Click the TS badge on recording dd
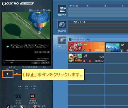Image resolution: width=128 pixels, height=108 pixels. 80,55
